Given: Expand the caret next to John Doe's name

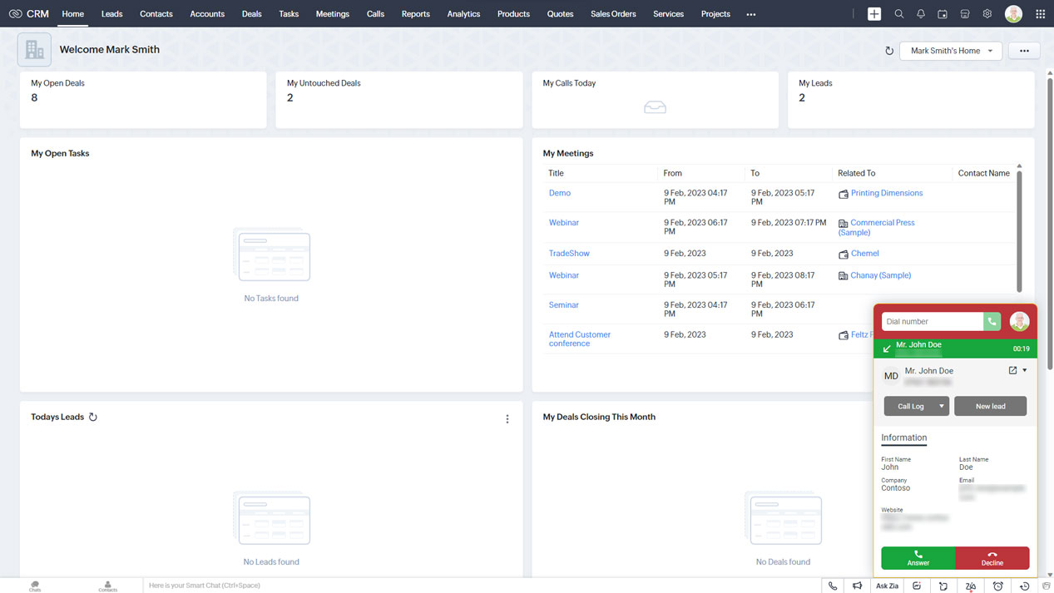Looking at the screenshot, I should (1025, 370).
